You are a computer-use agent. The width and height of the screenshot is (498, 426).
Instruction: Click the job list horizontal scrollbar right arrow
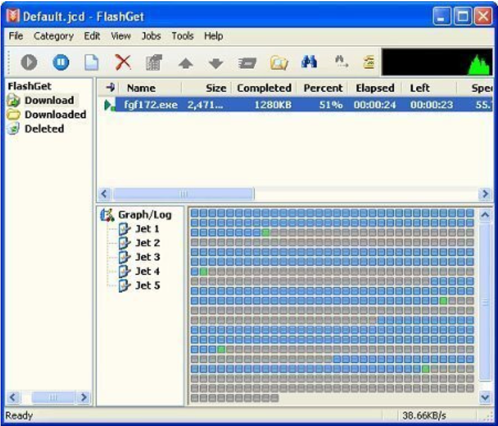pos(485,194)
